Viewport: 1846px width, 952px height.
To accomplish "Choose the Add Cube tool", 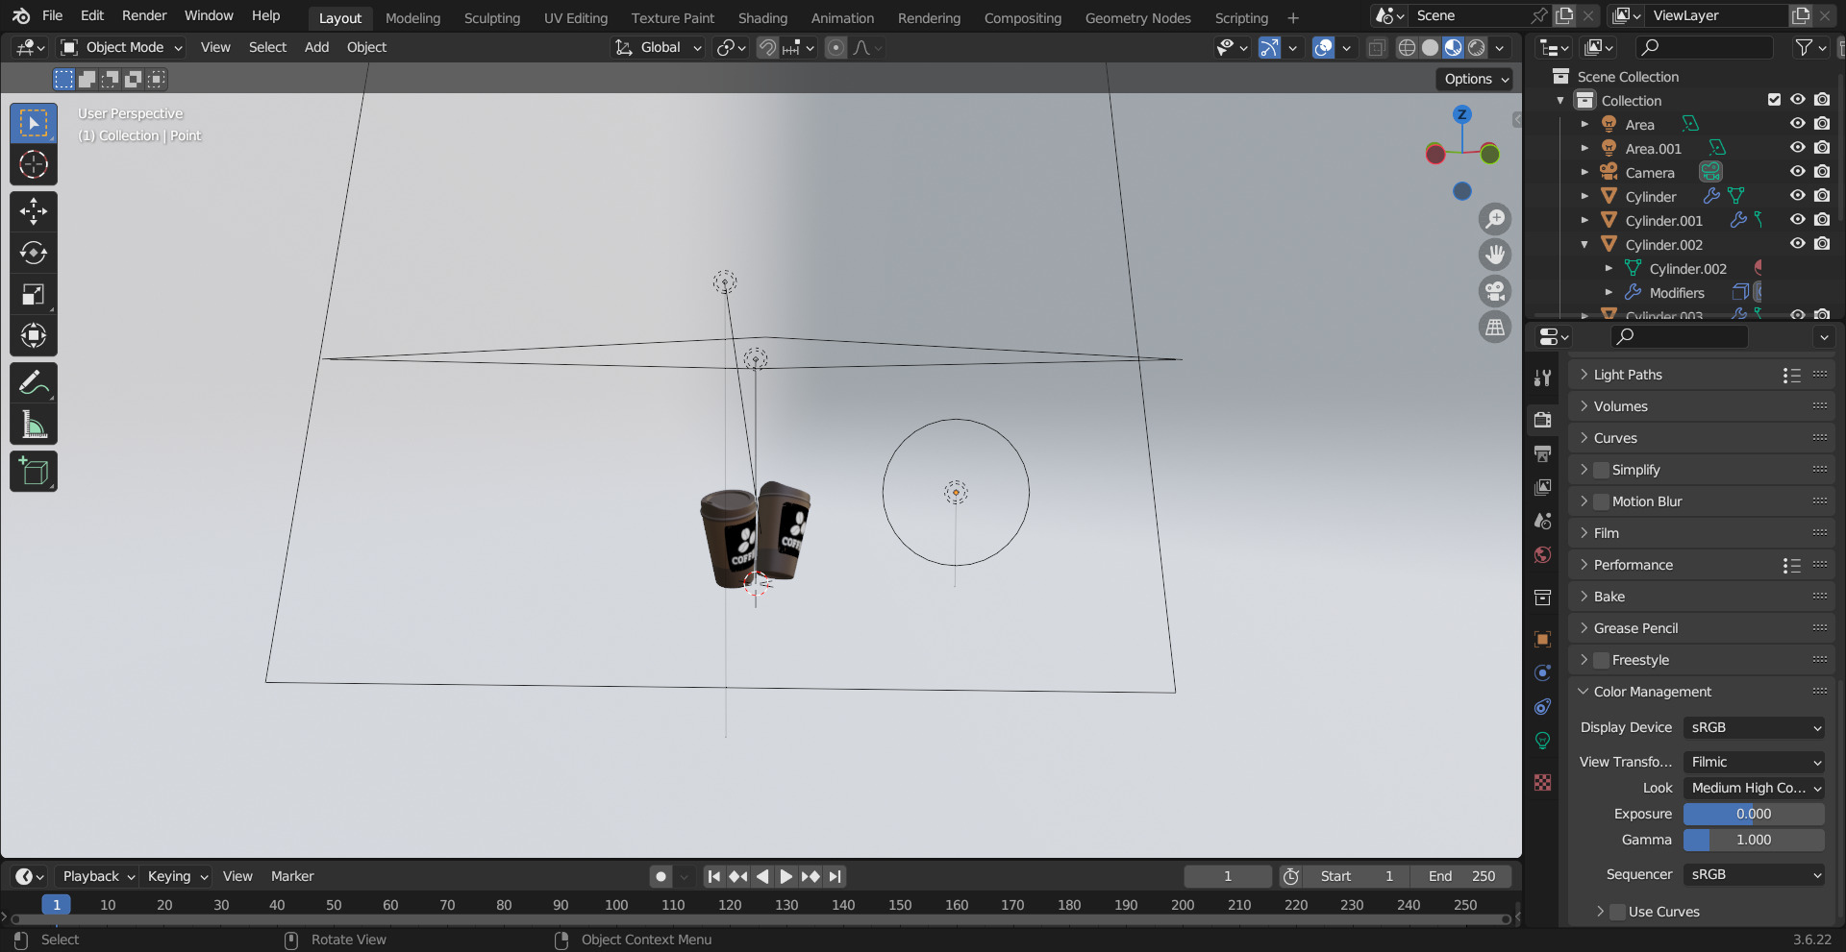I will click(x=34, y=472).
